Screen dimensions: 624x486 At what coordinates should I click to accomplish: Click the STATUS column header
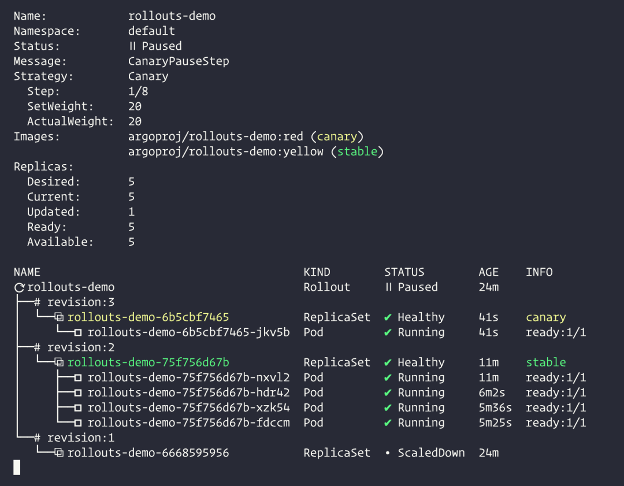point(404,272)
